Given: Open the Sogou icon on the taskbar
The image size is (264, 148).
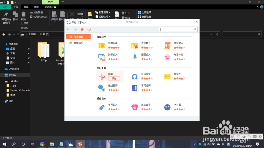Looking at the screenshot, I should tap(80, 144).
